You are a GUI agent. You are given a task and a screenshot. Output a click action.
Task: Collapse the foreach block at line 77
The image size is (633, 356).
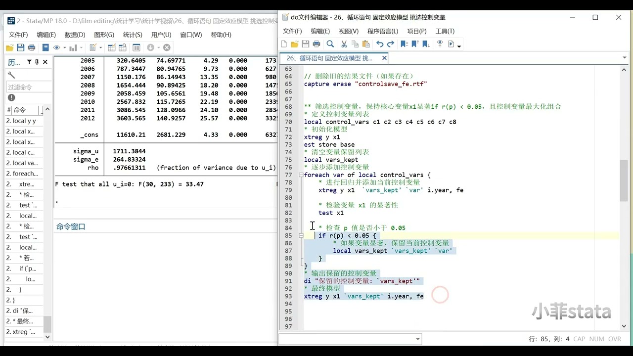301,175
